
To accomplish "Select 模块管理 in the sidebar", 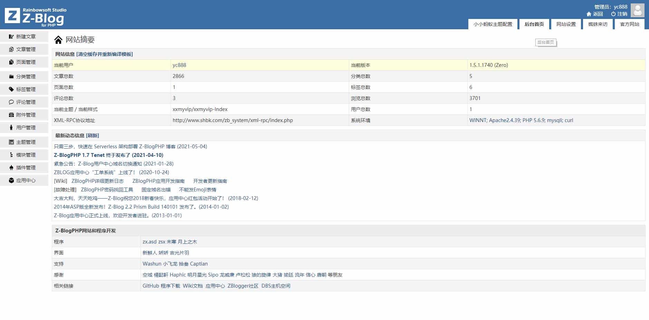I will tap(24, 155).
